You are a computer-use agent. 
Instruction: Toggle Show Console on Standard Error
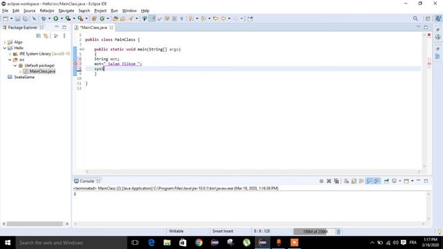377,181
